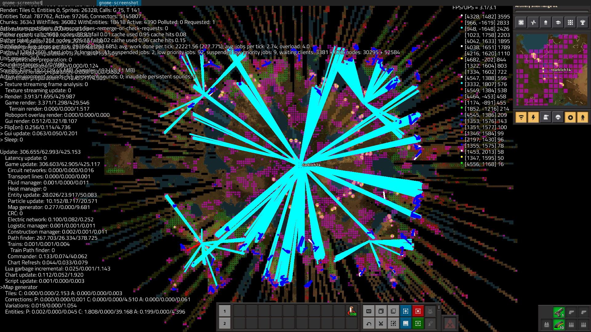
Task: Toggle logistic network overlay on minimap
Action: [x=521, y=117]
